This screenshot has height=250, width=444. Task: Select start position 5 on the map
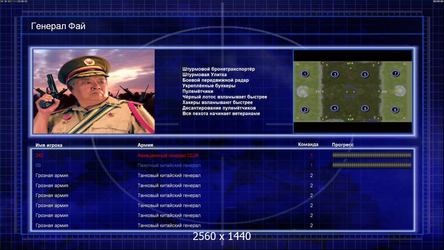365,75
